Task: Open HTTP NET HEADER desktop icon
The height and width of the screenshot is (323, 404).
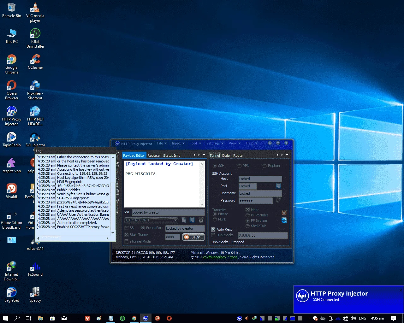Action: pos(35,116)
